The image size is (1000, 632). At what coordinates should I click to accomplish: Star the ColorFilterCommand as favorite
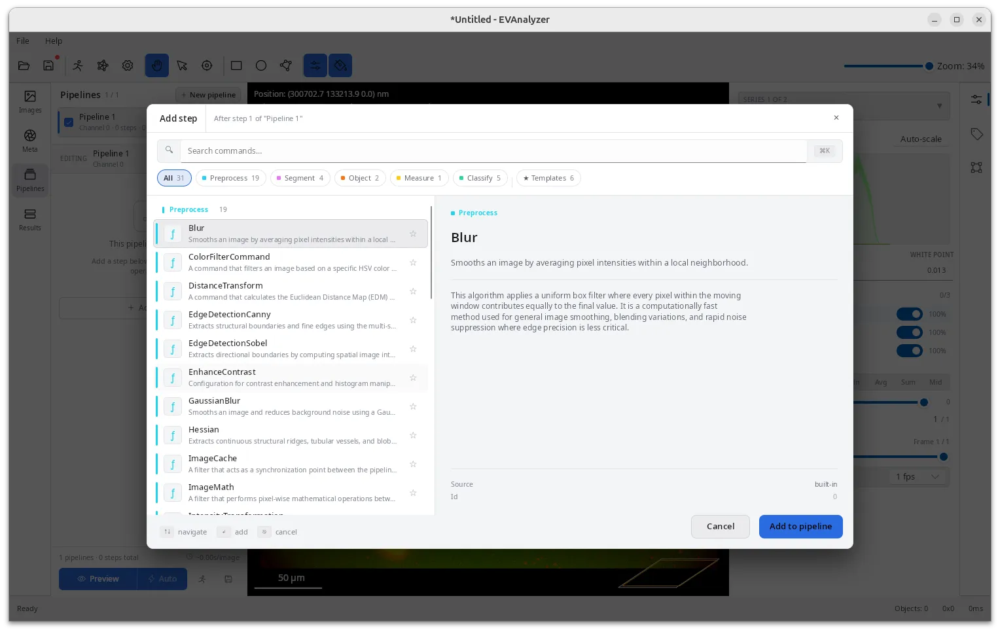[413, 262]
